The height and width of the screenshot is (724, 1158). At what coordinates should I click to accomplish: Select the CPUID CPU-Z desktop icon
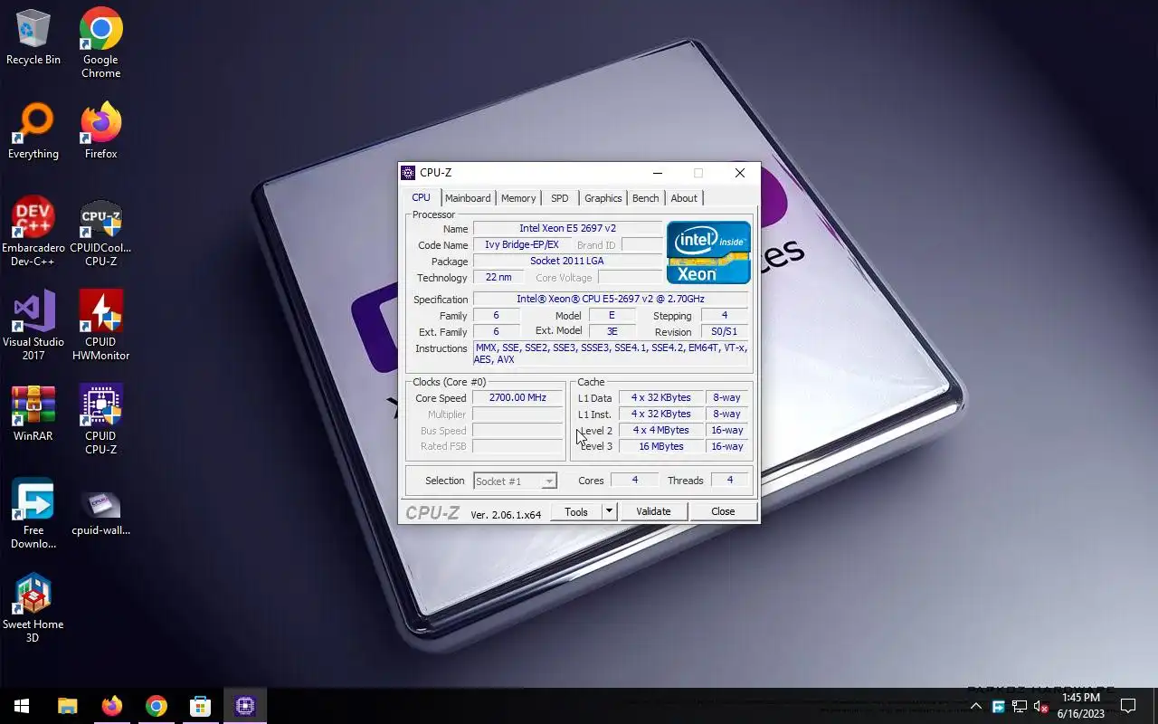click(101, 420)
